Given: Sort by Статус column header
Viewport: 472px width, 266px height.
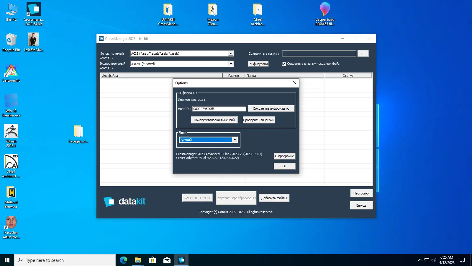Looking at the screenshot, I should tap(348, 76).
